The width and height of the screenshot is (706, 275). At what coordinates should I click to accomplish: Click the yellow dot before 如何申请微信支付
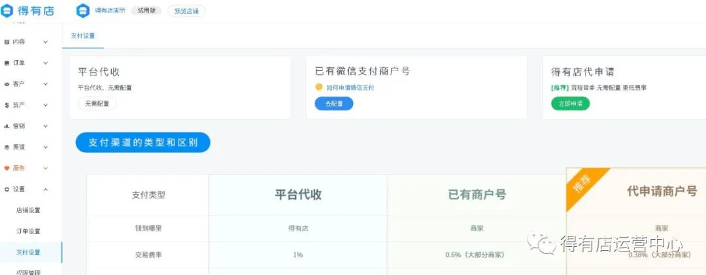(x=319, y=88)
